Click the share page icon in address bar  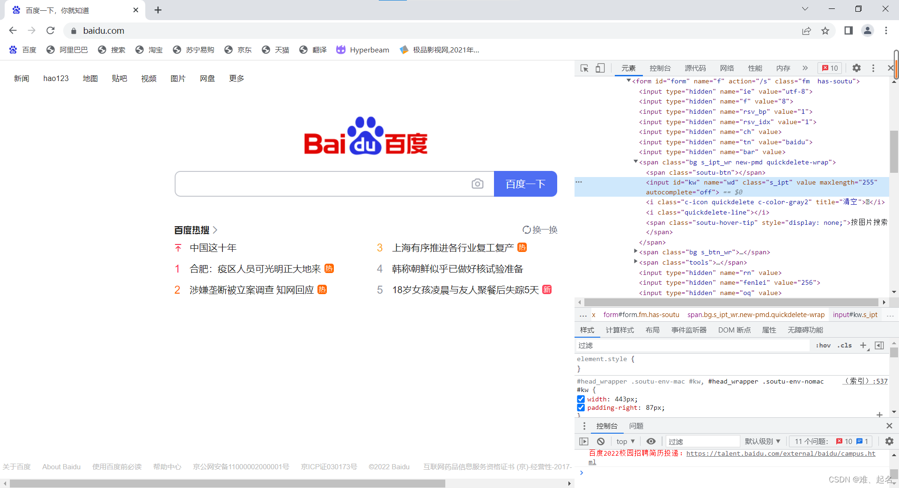pos(806,31)
